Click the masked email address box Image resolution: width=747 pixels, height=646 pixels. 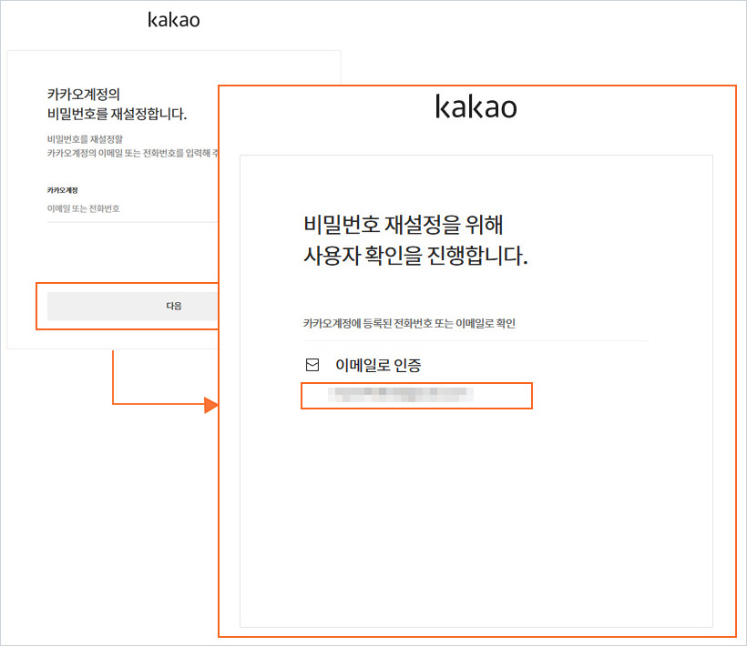[x=416, y=396]
